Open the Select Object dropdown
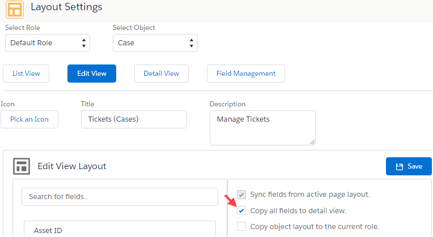Image resolution: width=433 pixels, height=237 pixels. pos(155,42)
